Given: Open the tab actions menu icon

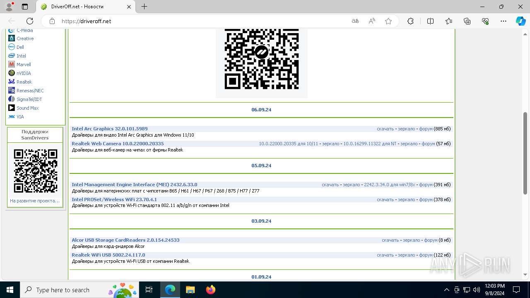Looking at the screenshot, I should click(25, 7).
